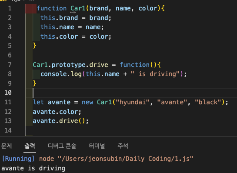Click the file path "/Users/jeonsubin/Daily Coding/1.js"
237x173 pixels.
(x=125, y=159)
